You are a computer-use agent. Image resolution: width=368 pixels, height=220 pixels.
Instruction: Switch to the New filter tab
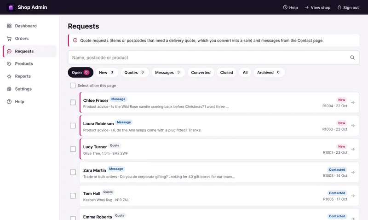click(x=106, y=72)
